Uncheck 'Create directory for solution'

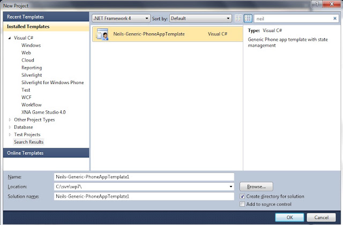[x=242, y=197]
